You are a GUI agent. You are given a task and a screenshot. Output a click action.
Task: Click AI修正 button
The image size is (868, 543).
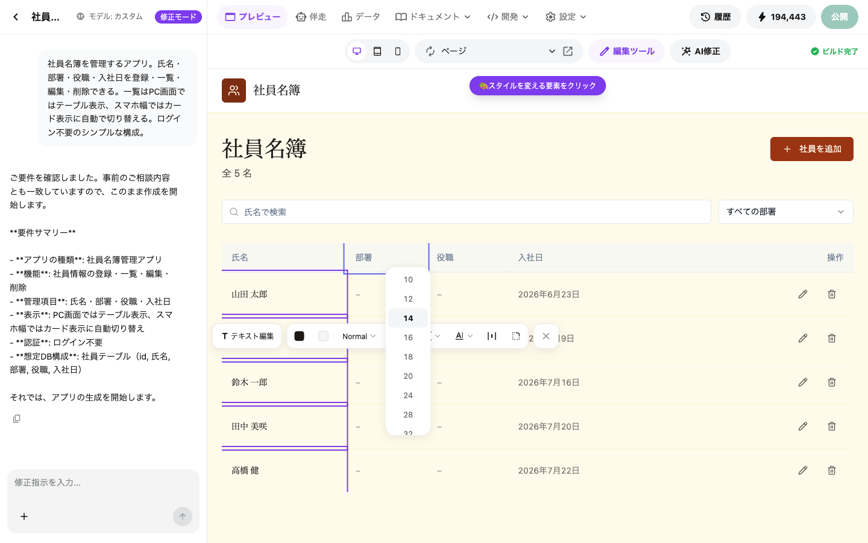pos(700,51)
